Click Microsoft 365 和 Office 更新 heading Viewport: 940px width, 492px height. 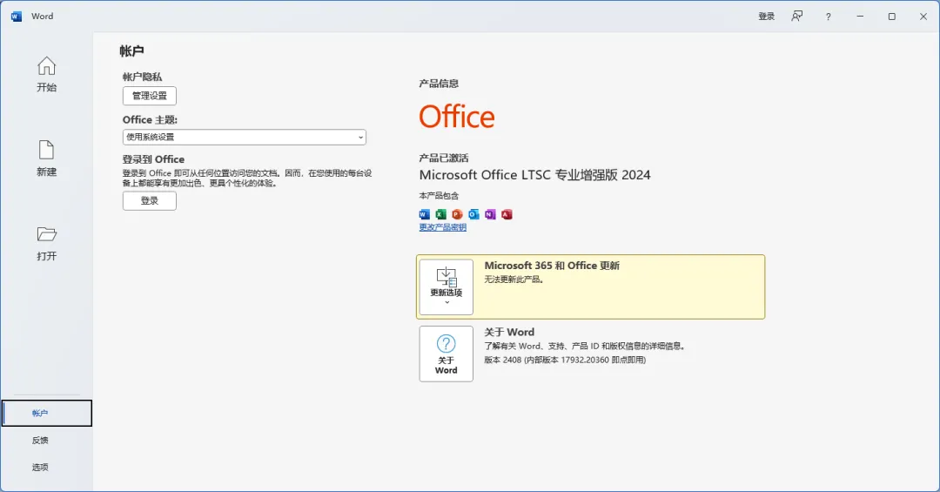point(552,266)
